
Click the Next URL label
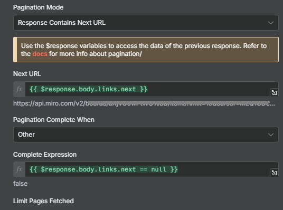[27, 74]
